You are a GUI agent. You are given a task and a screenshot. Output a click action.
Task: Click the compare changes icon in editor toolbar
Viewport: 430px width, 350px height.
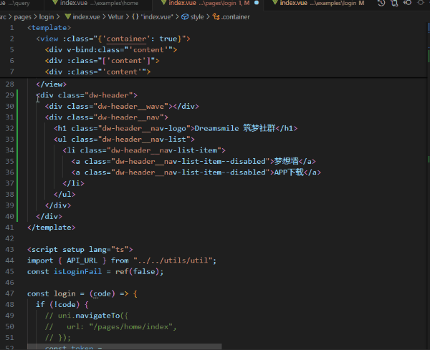394,3
